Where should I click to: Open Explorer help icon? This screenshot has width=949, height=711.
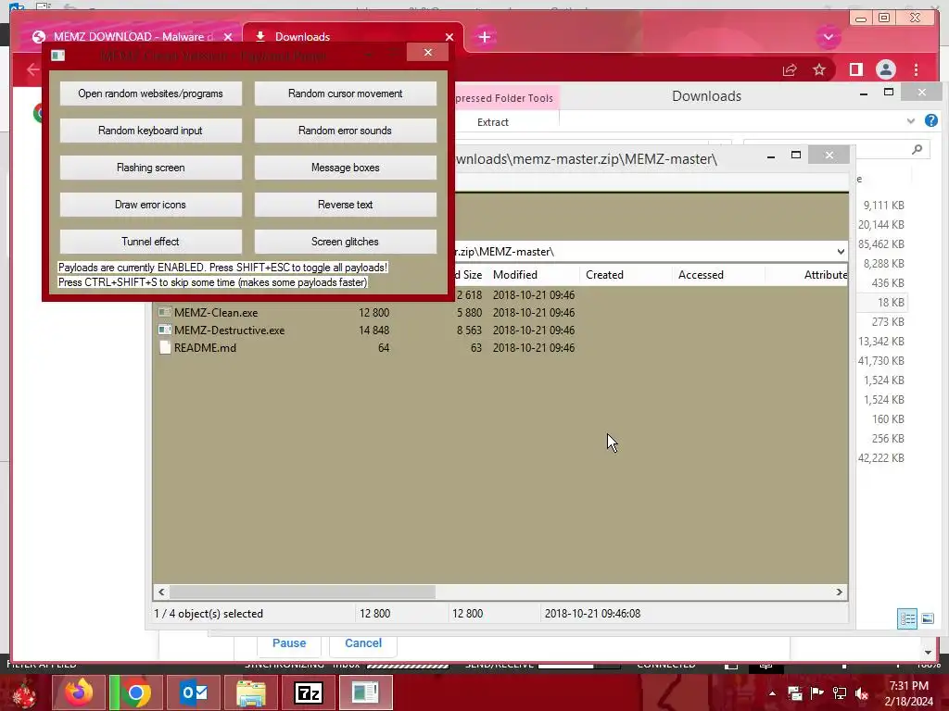(930, 121)
